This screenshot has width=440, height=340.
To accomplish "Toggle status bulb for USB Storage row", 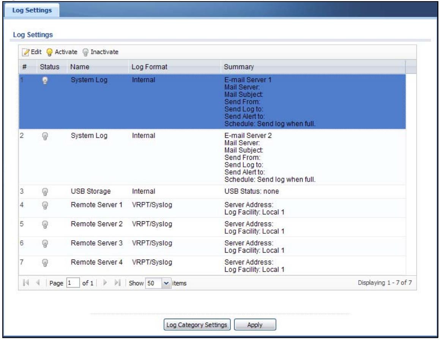I will point(45,192).
